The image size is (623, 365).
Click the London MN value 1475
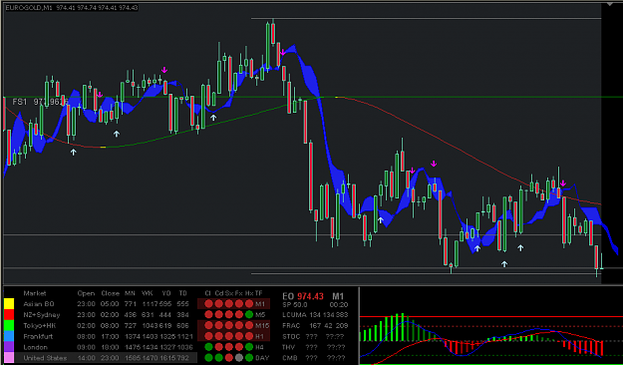click(133, 347)
